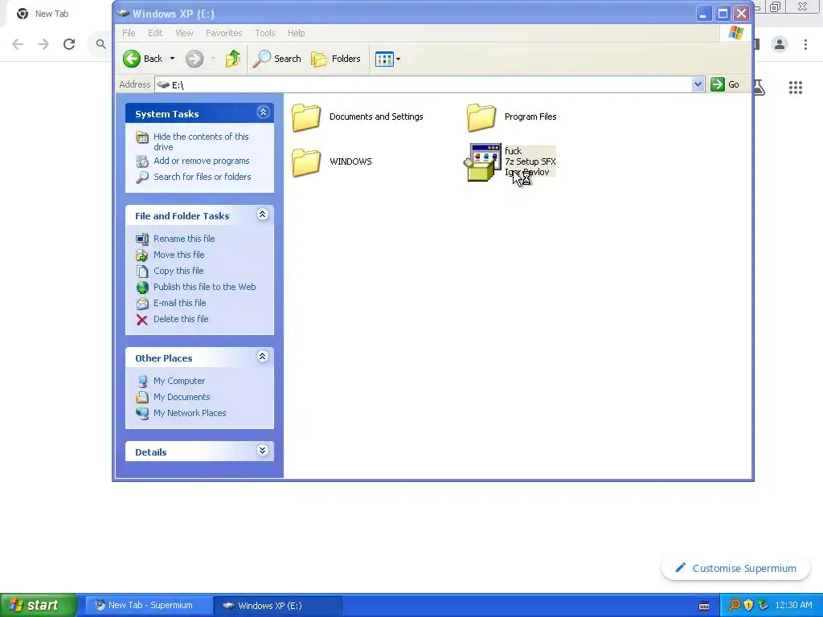Viewport: 823px width, 617px height.
Task: Collapse the System Tasks panel
Action: 263,112
